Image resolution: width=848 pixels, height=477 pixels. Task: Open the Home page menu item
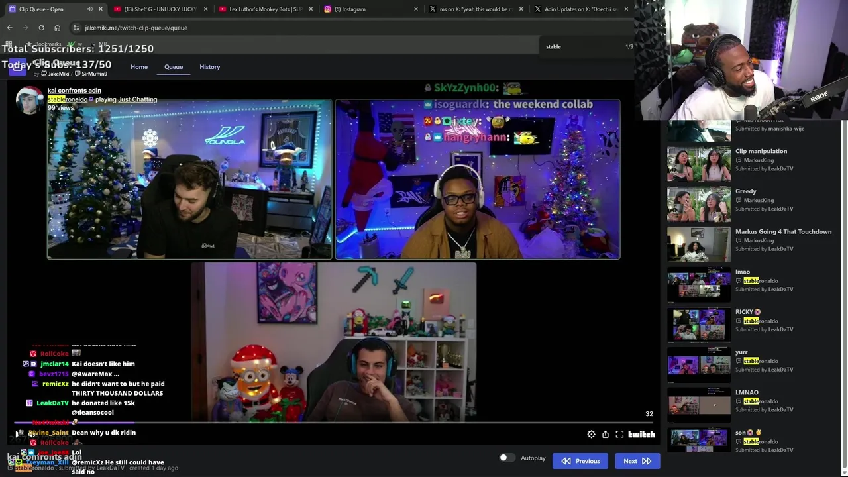(139, 67)
